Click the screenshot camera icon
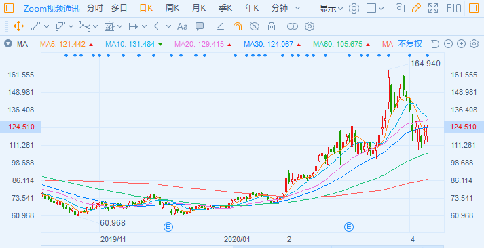This screenshot has width=484, height=248. (398, 8)
